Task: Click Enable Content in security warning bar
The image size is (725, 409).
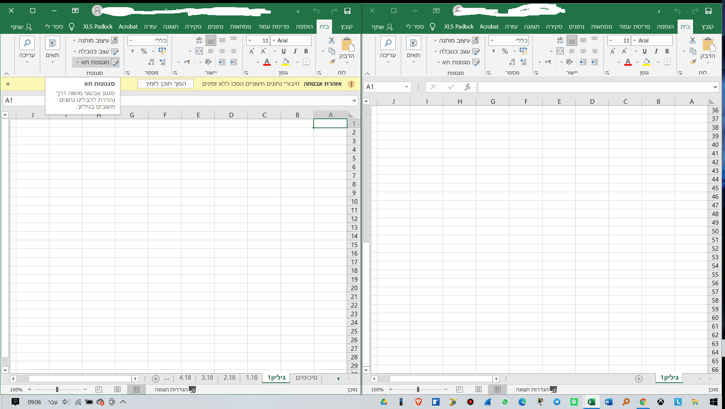Action: click(165, 84)
